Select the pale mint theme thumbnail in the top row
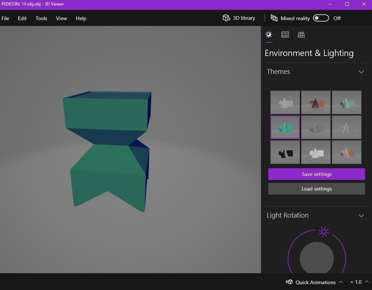Image resolution: width=372 pixels, height=290 pixels. tap(347, 102)
